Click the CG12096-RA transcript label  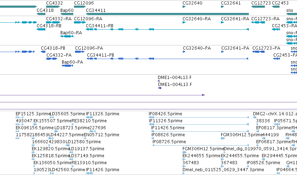tap(88, 19)
